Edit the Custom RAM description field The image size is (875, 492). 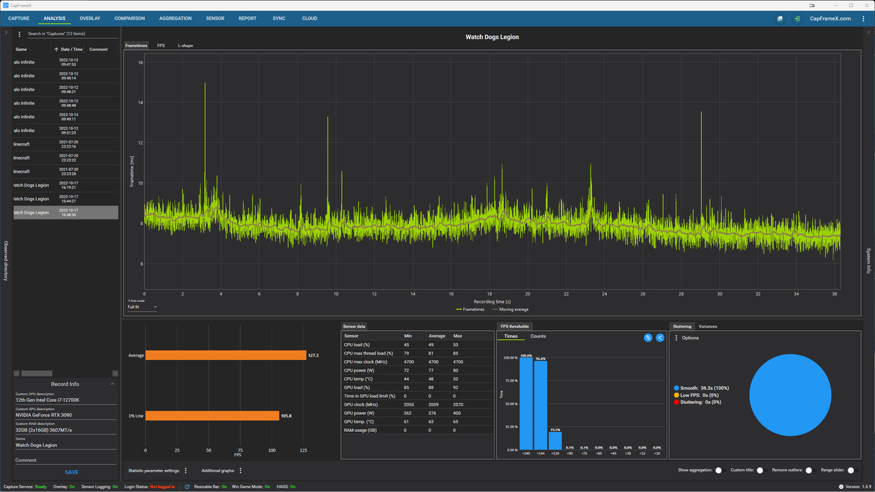click(66, 430)
